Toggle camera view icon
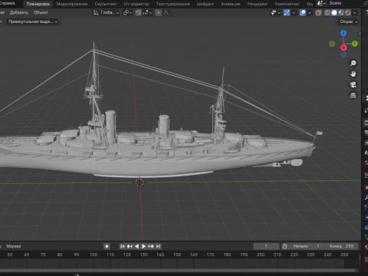The height and width of the screenshot is (276, 368). (353, 84)
